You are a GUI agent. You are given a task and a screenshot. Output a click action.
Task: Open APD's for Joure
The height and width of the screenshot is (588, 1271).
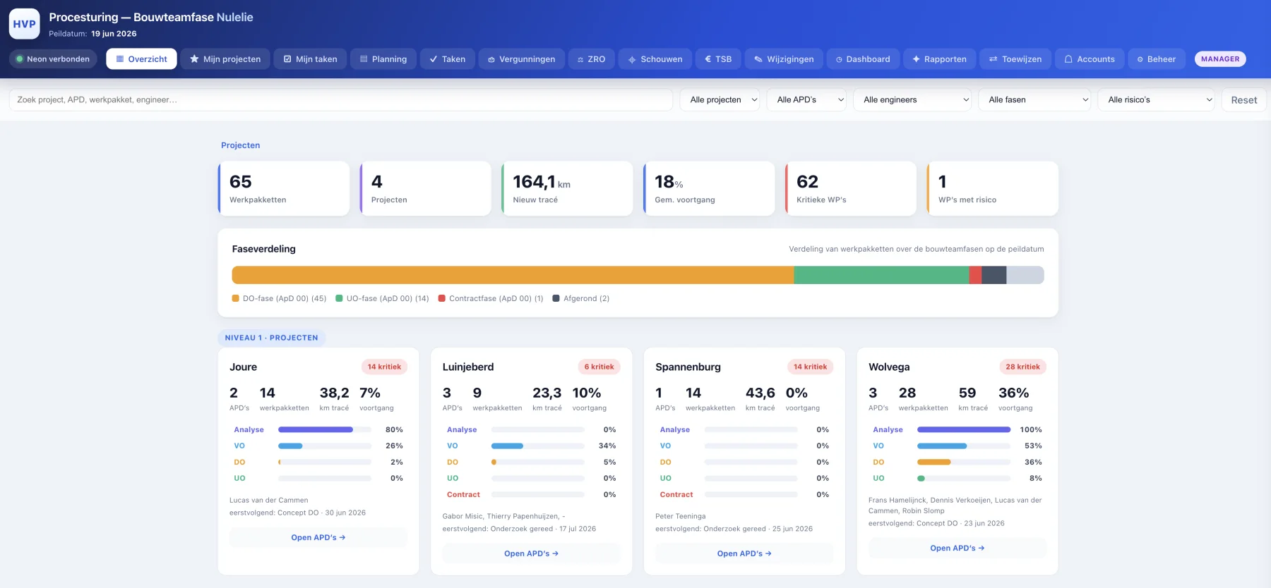[318, 537]
